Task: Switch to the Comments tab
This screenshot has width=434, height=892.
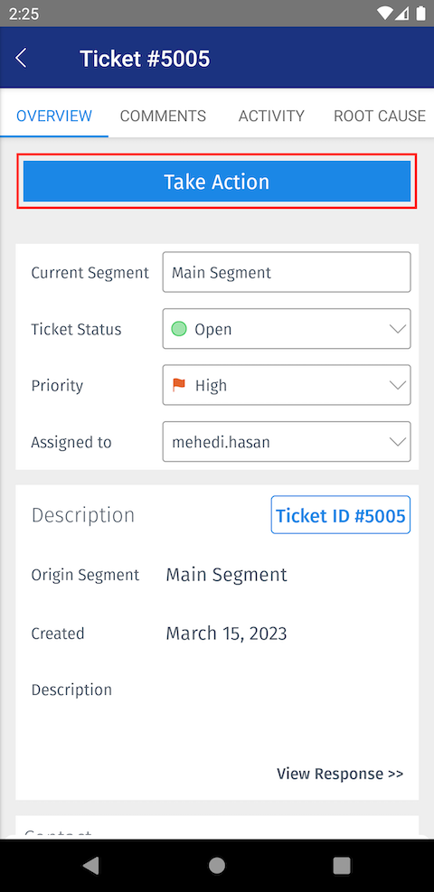Action: tap(163, 116)
